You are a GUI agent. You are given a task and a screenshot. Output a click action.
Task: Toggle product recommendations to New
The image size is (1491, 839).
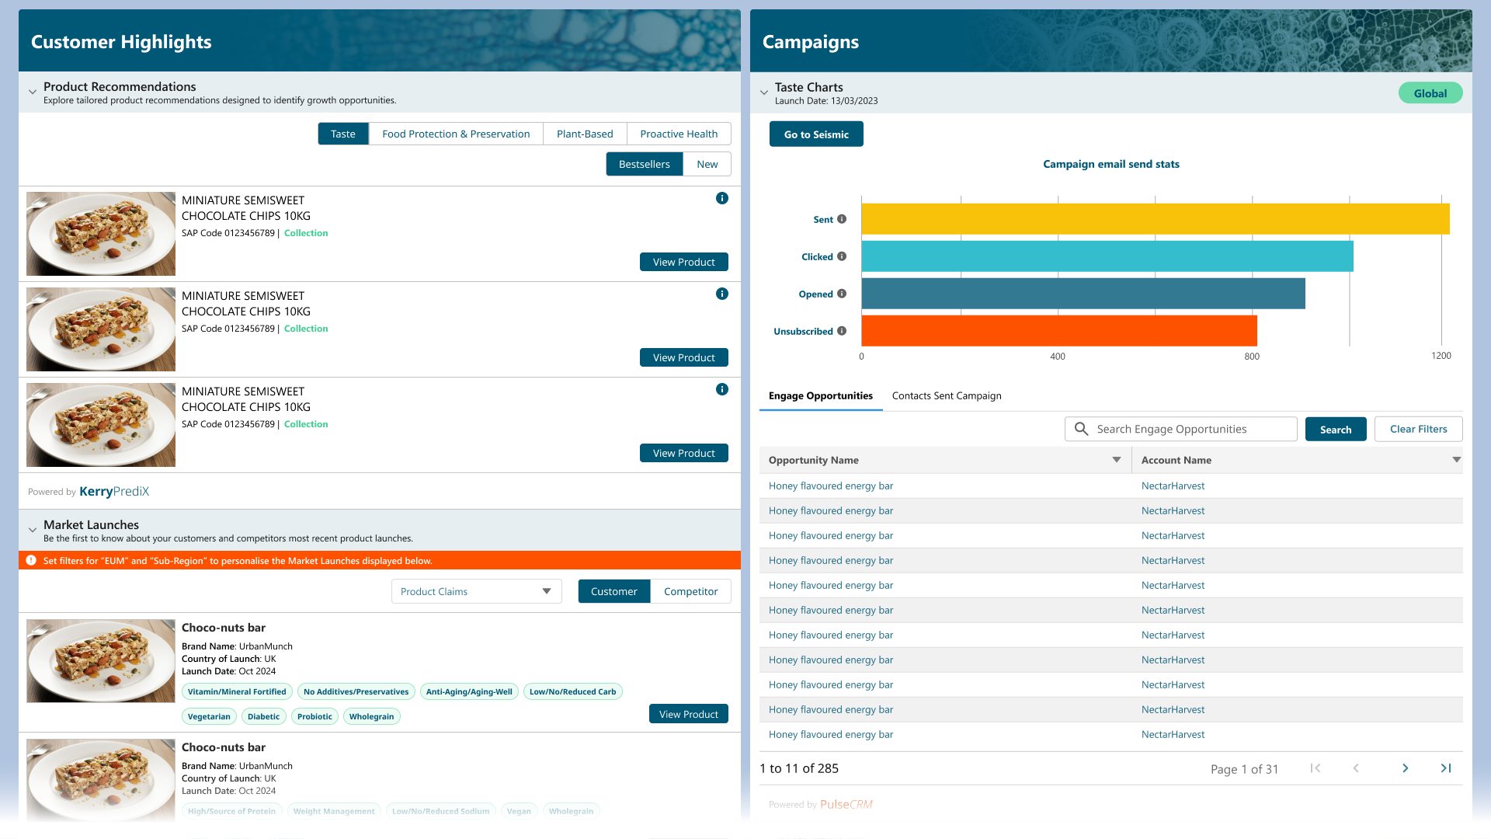click(707, 164)
